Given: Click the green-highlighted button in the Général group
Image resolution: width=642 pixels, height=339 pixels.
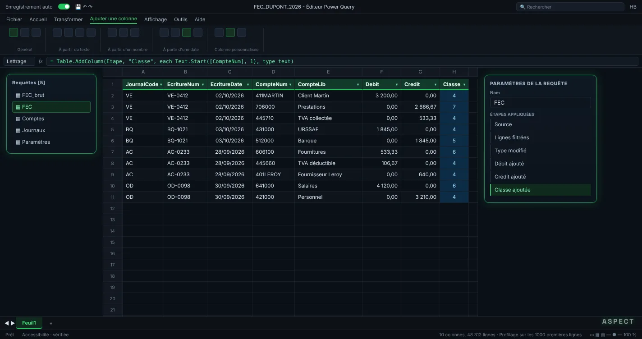Looking at the screenshot, I should (14, 32).
